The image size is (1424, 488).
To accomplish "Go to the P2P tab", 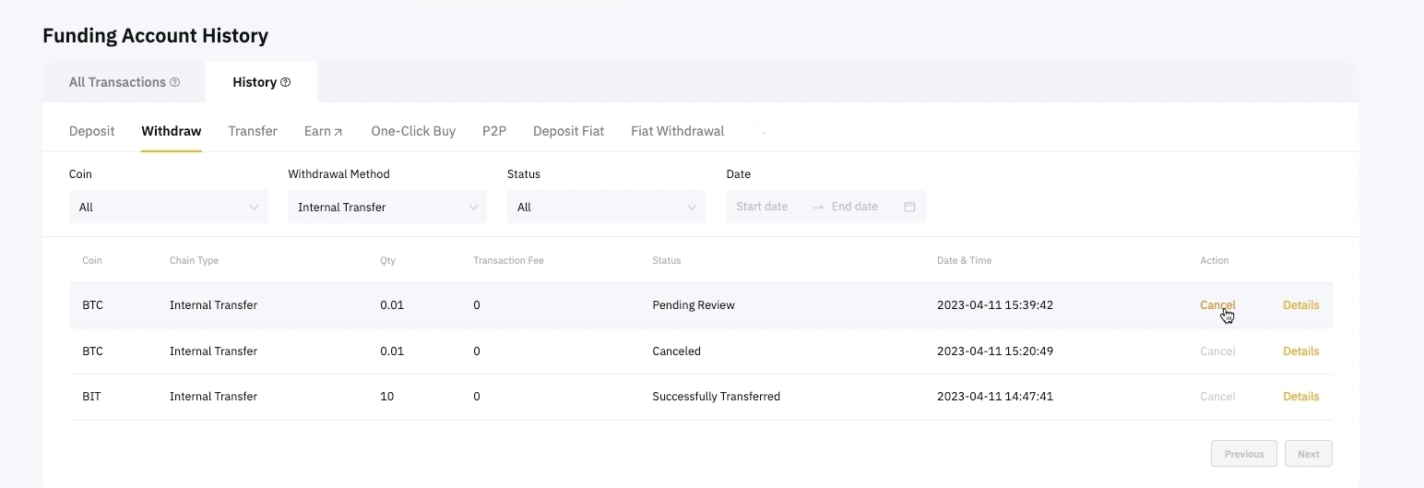I will [494, 131].
